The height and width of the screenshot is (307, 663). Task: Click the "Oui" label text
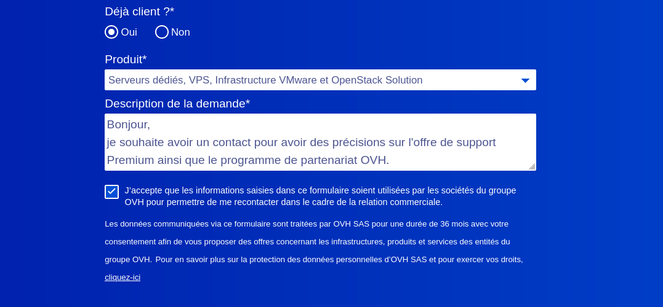pyautogui.click(x=129, y=32)
